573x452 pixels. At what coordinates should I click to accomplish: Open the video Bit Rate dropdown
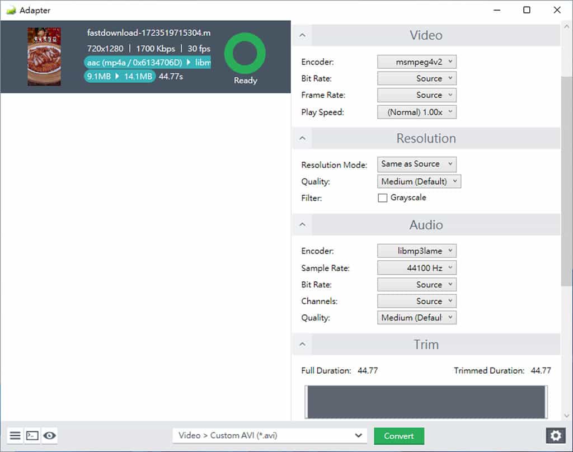point(416,78)
